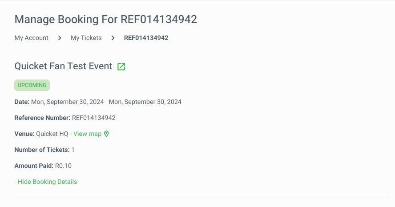Open the View map link
395x207 pixels.
(x=87, y=134)
